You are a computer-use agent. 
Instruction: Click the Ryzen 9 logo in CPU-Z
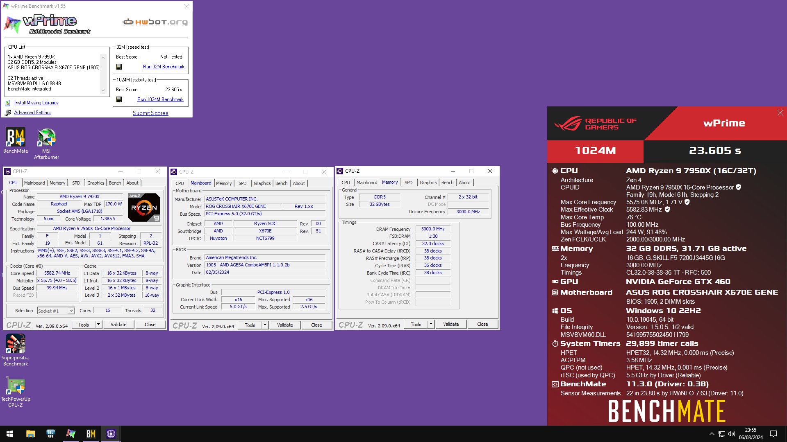pyautogui.click(x=144, y=207)
